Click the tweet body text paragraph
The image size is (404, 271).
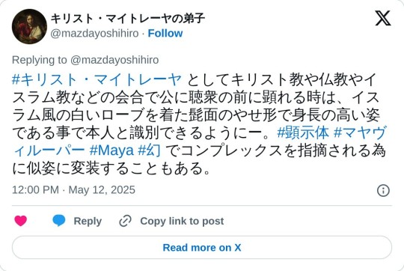200,124
